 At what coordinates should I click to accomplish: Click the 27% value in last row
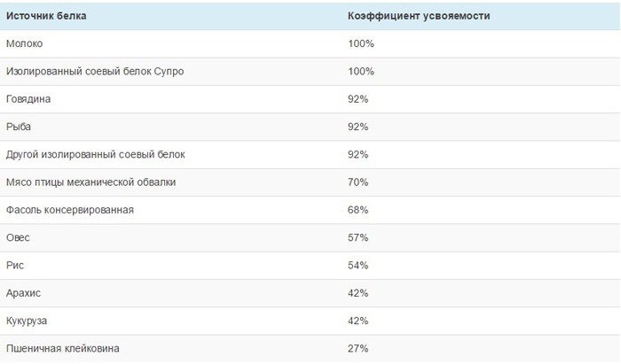point(358,349)
